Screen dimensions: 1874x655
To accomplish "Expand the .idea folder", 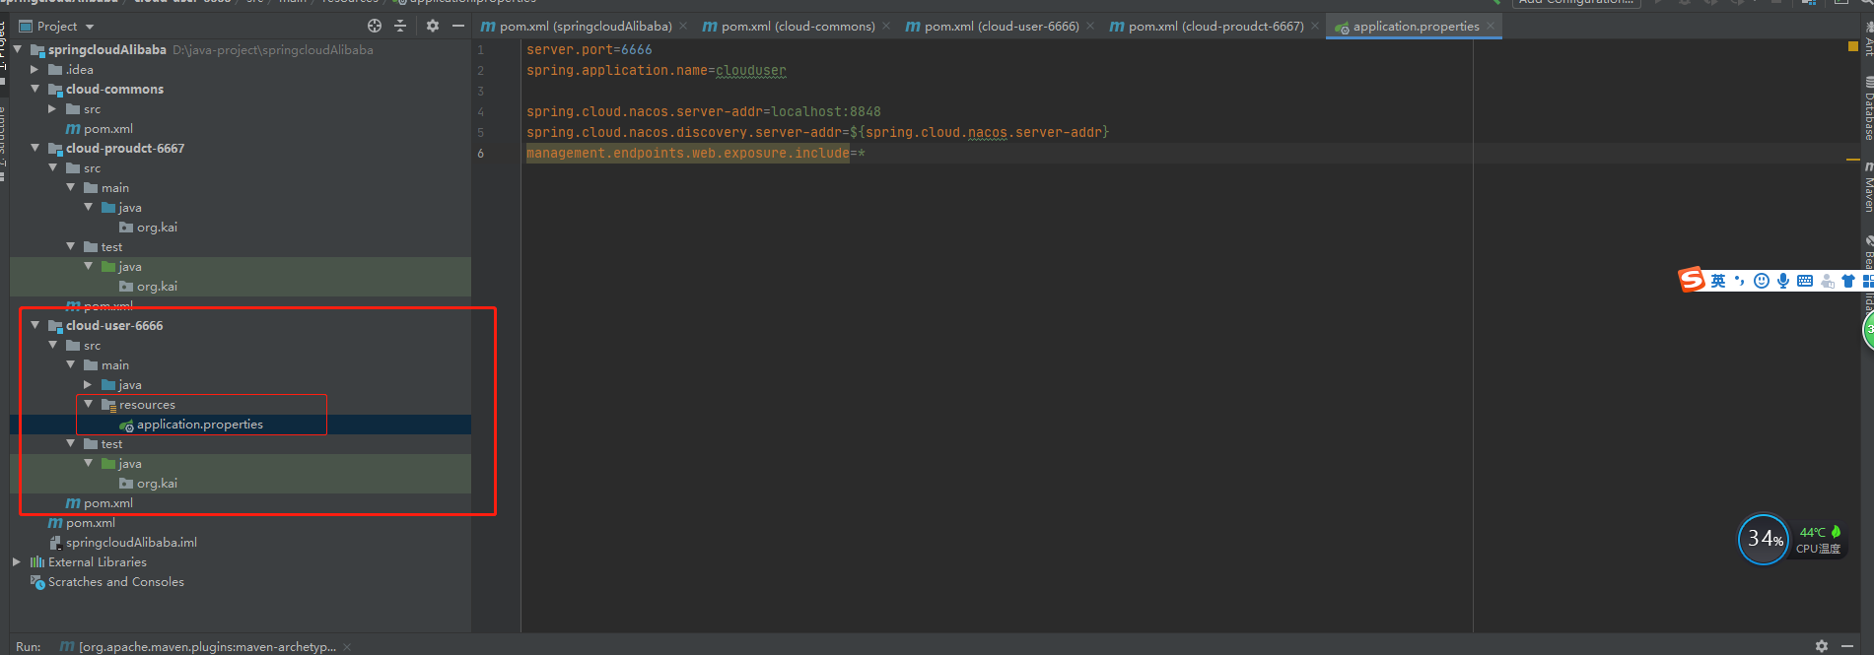I will pos(35,69).
